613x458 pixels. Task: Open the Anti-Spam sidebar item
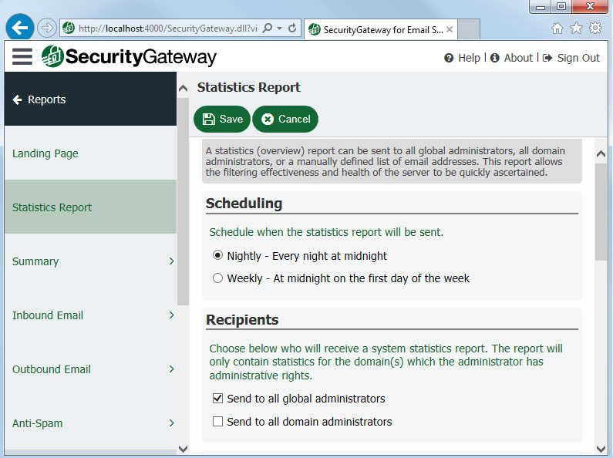click(x=90, y=423)
